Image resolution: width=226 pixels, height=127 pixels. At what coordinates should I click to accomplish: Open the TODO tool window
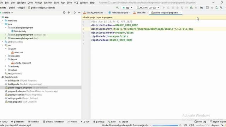pyautogui.click(x=4, y=122)
